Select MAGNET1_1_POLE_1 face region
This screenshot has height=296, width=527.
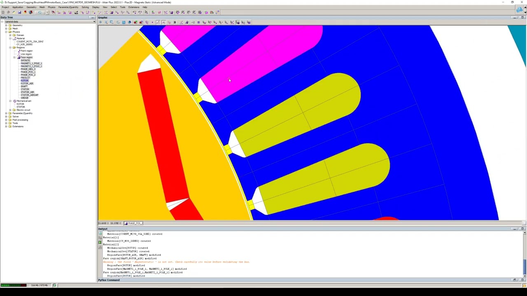(x=31, y=63)
